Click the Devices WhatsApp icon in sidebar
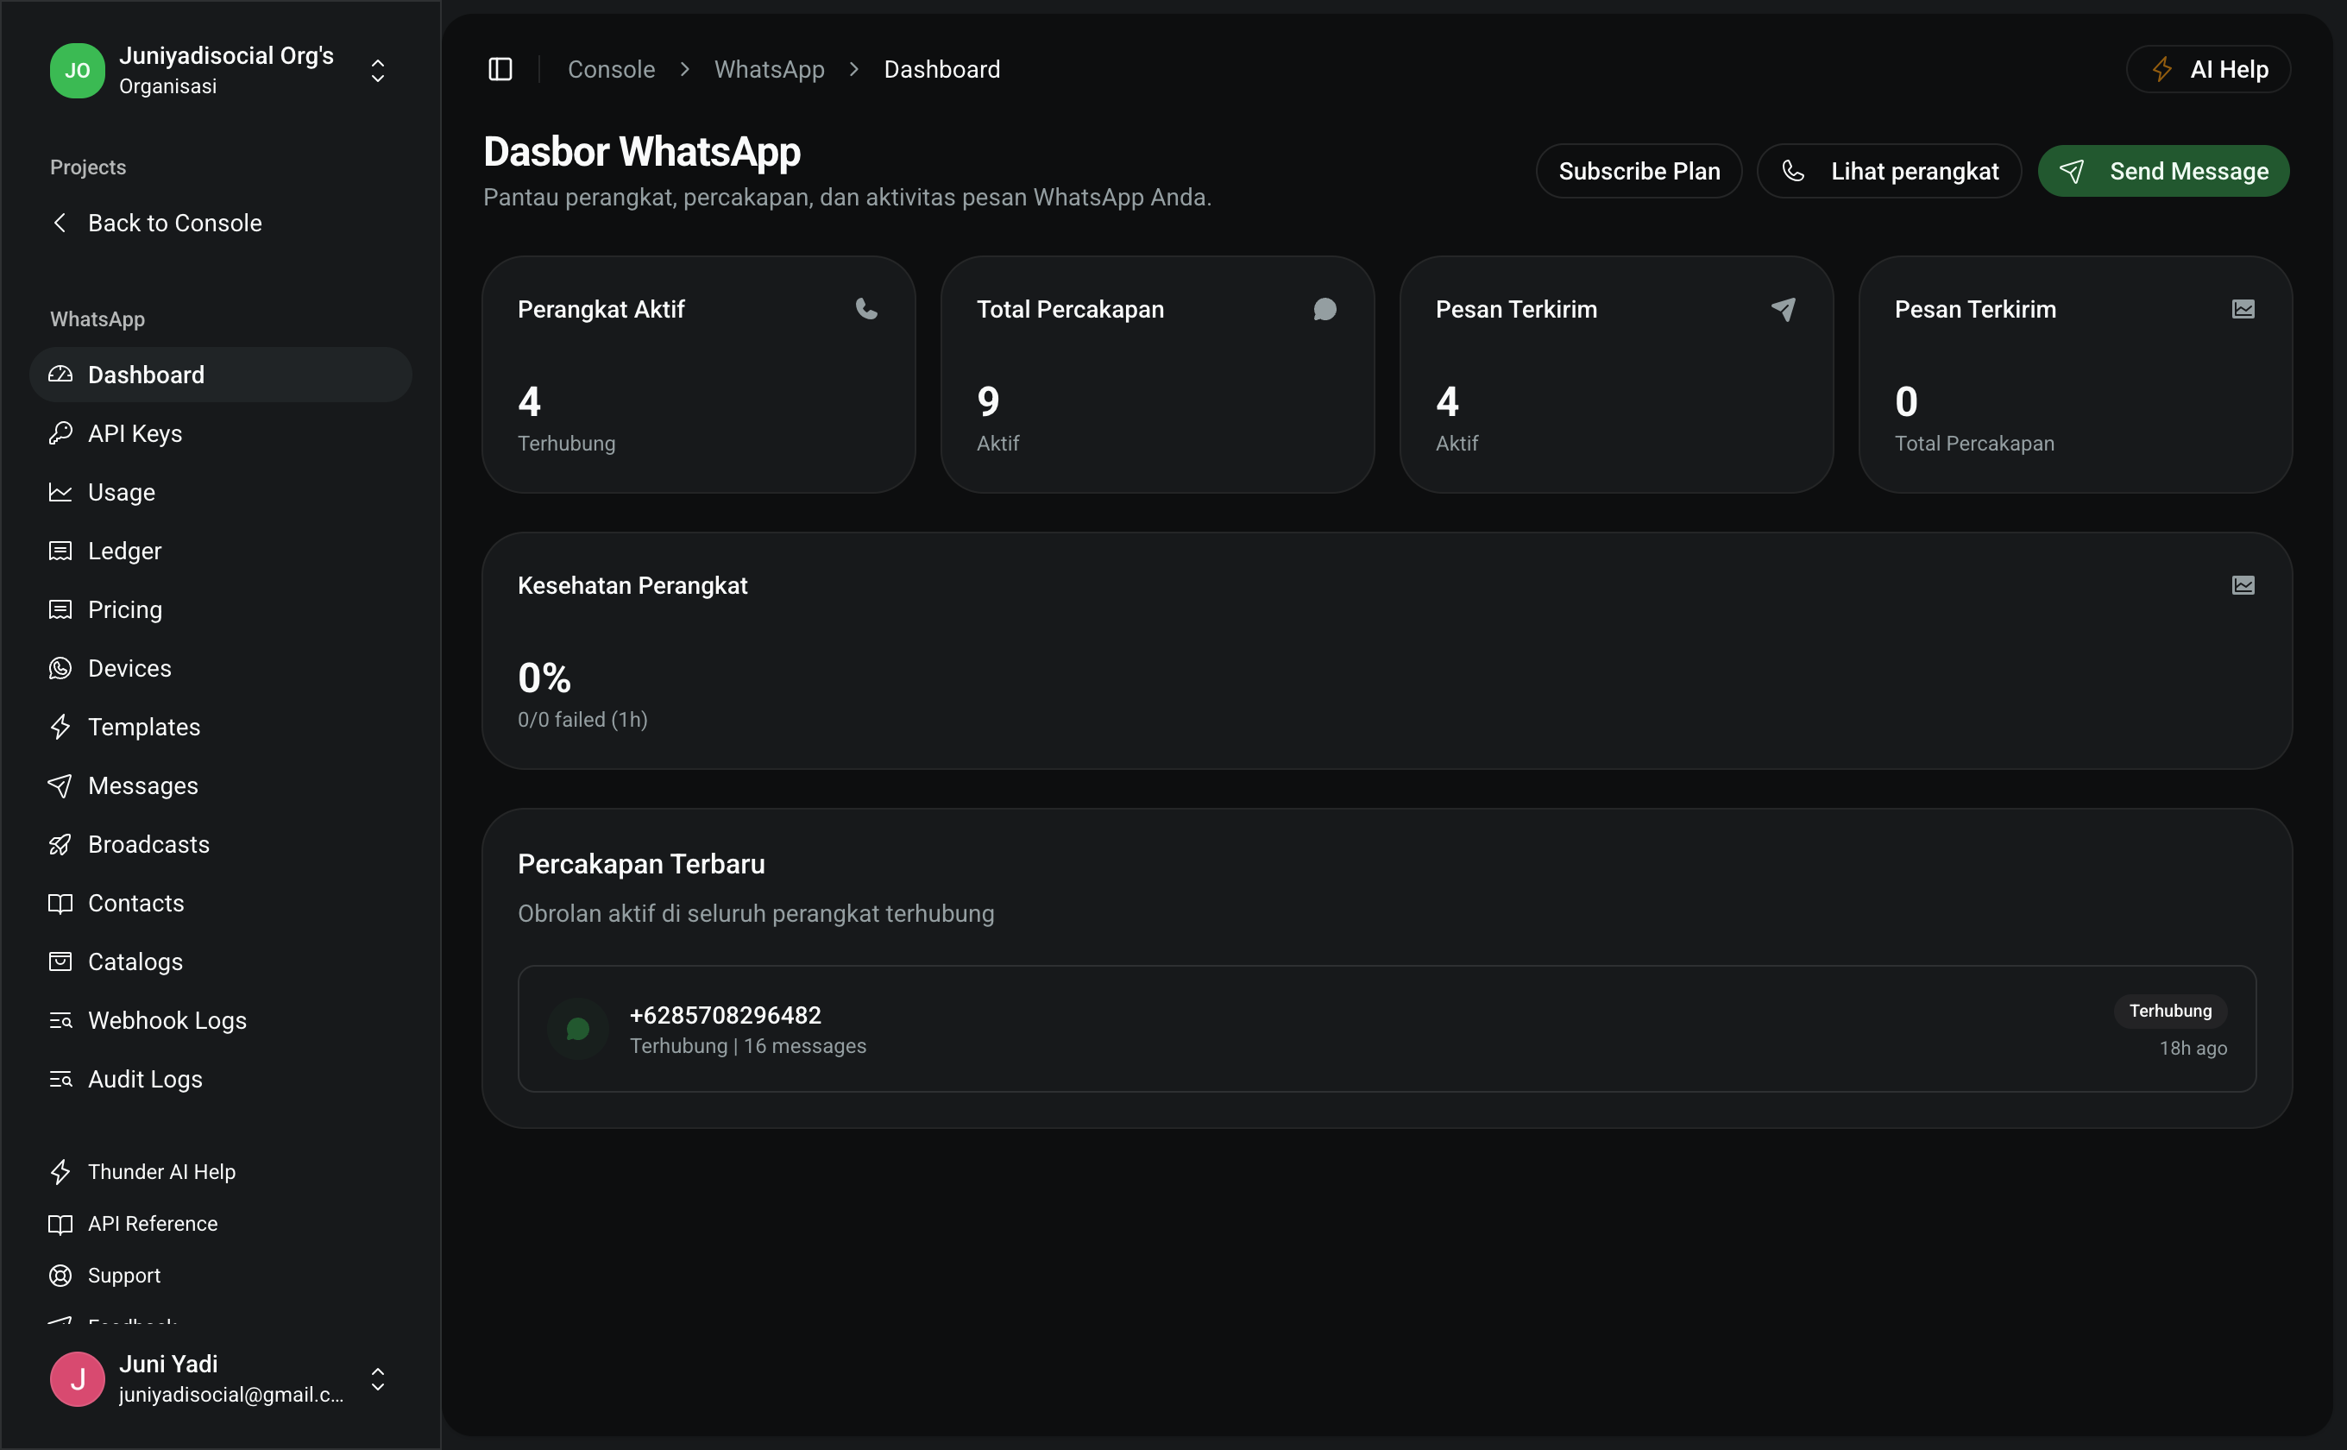The height and width of the screenshot is (1450, 2347). pos(60,668)
